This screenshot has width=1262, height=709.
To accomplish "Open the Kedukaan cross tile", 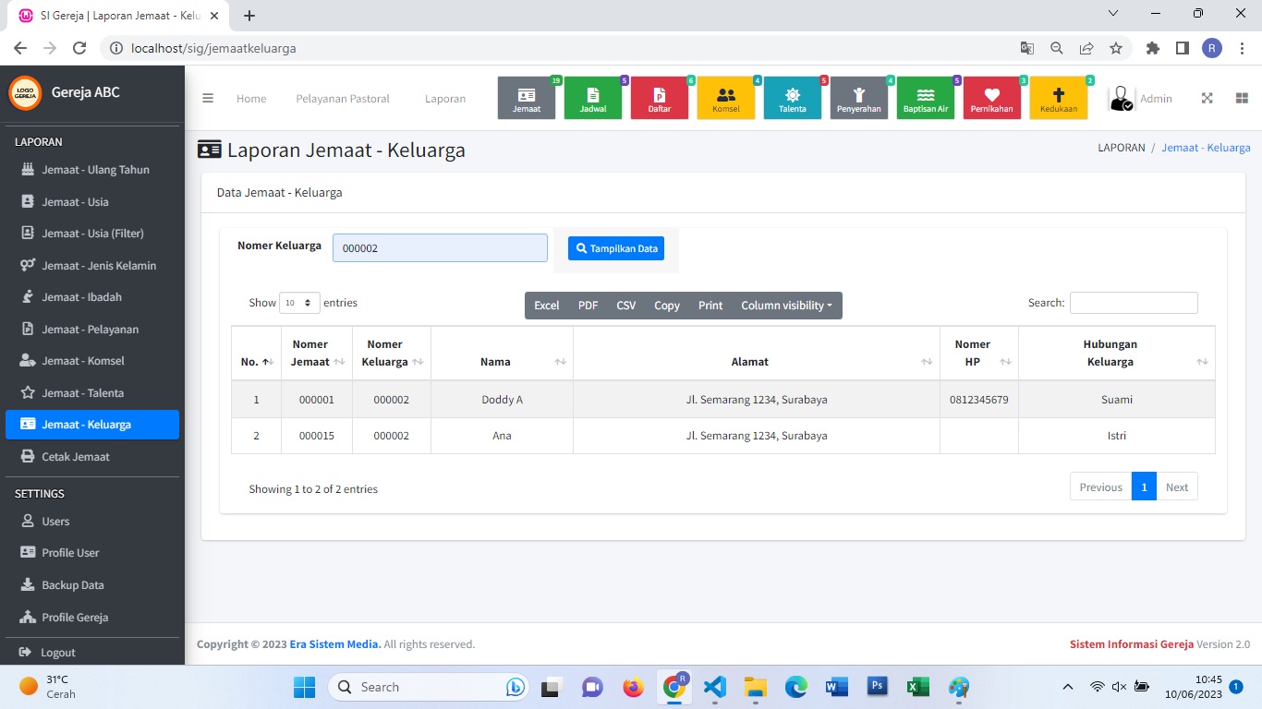I will pos(1059,98).
